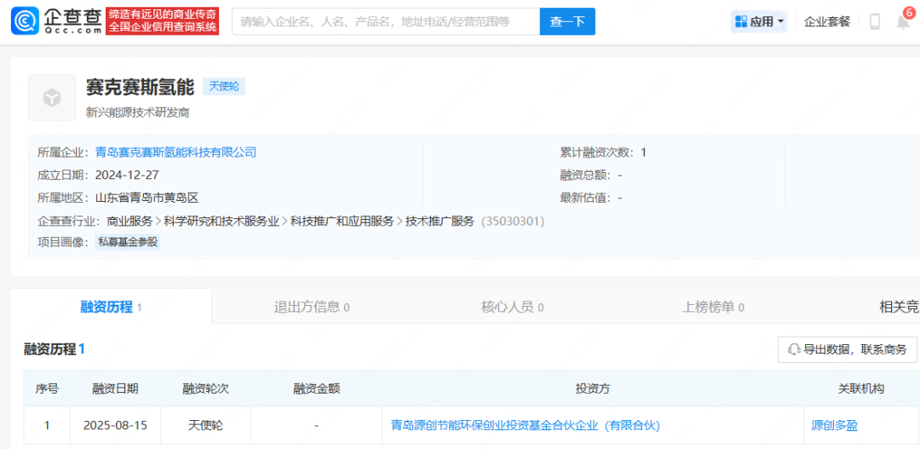Click the 科学研究和技术服务业 industry text
Screen dimensions: 920x449
pyautogui.click(x=221, y=222)
